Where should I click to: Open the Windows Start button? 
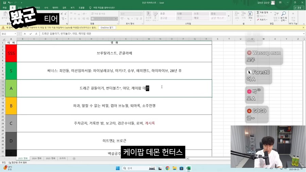pyautogui.click(x=118, y=168)
